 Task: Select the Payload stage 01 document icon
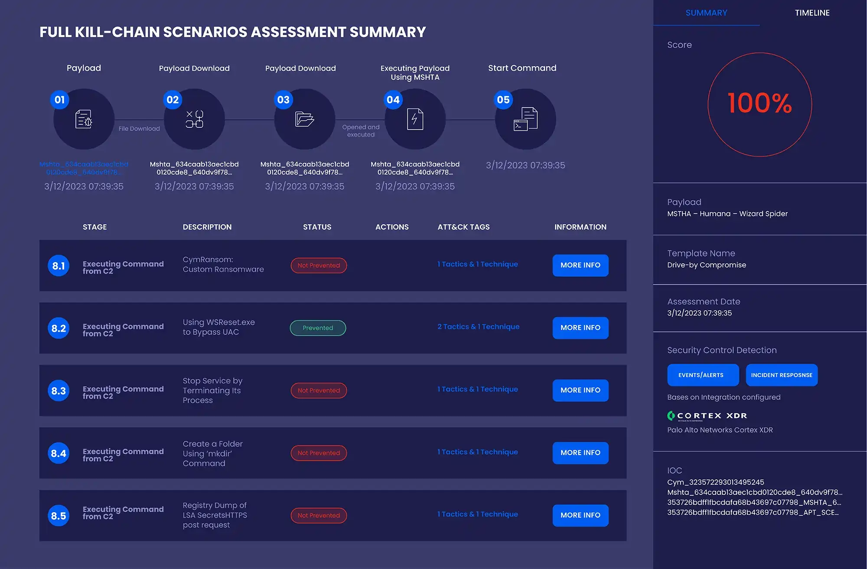pos(84,119)
